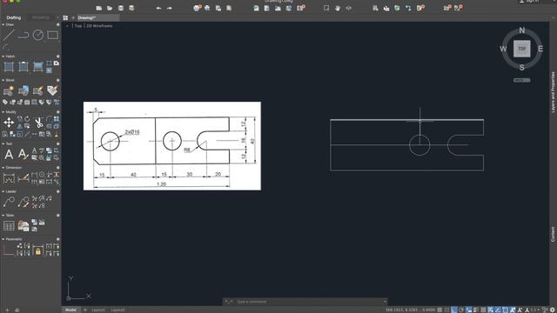557x313 pixels.
Task: Select the Multiline Text tool
Action: (x=9, y=154)
